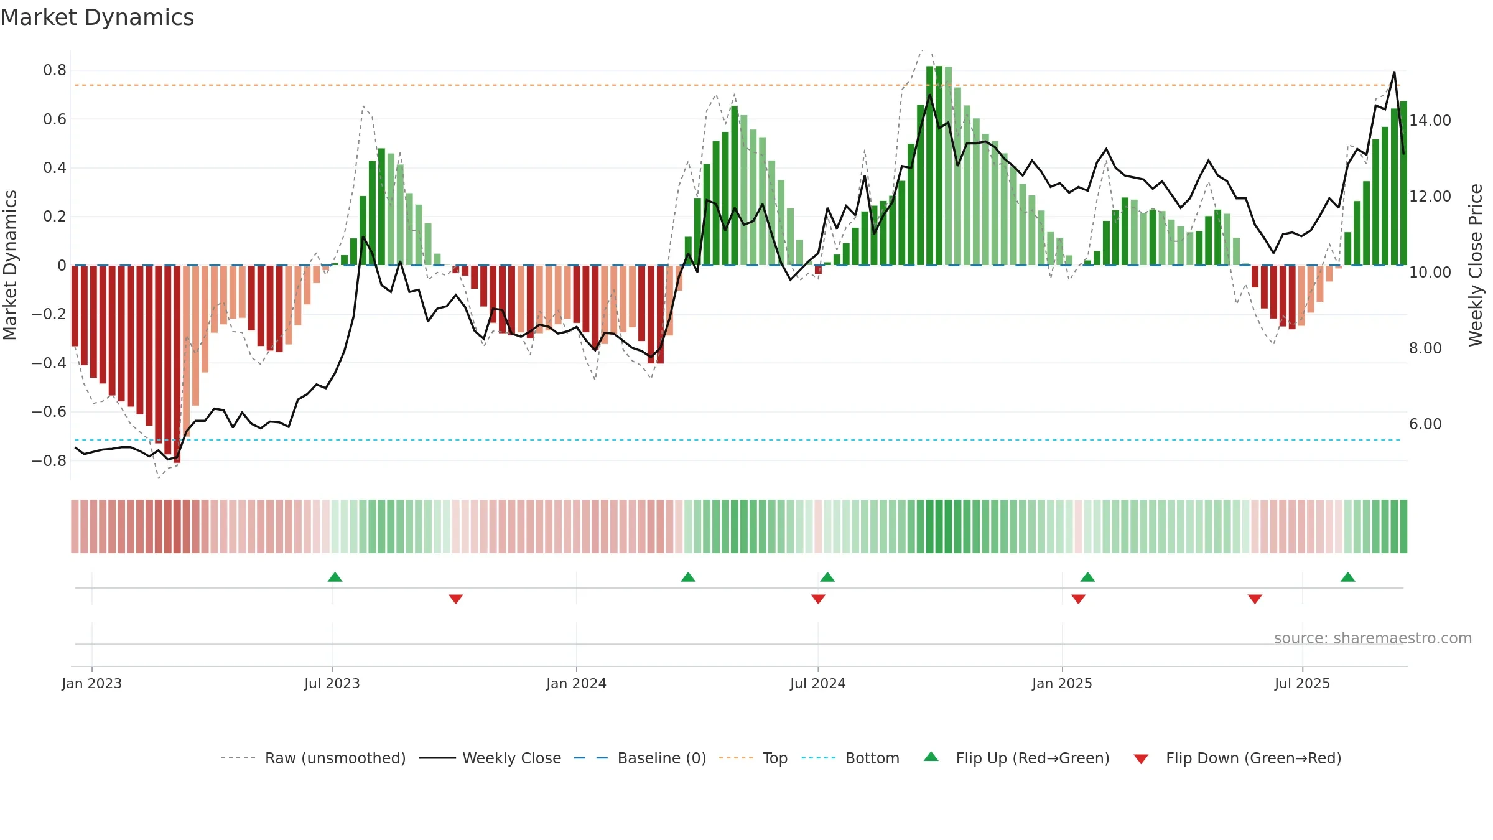Click the red flip-down triangle at Jul 2024
Viewport: 1493px width, 840px height.
(818, 599)
